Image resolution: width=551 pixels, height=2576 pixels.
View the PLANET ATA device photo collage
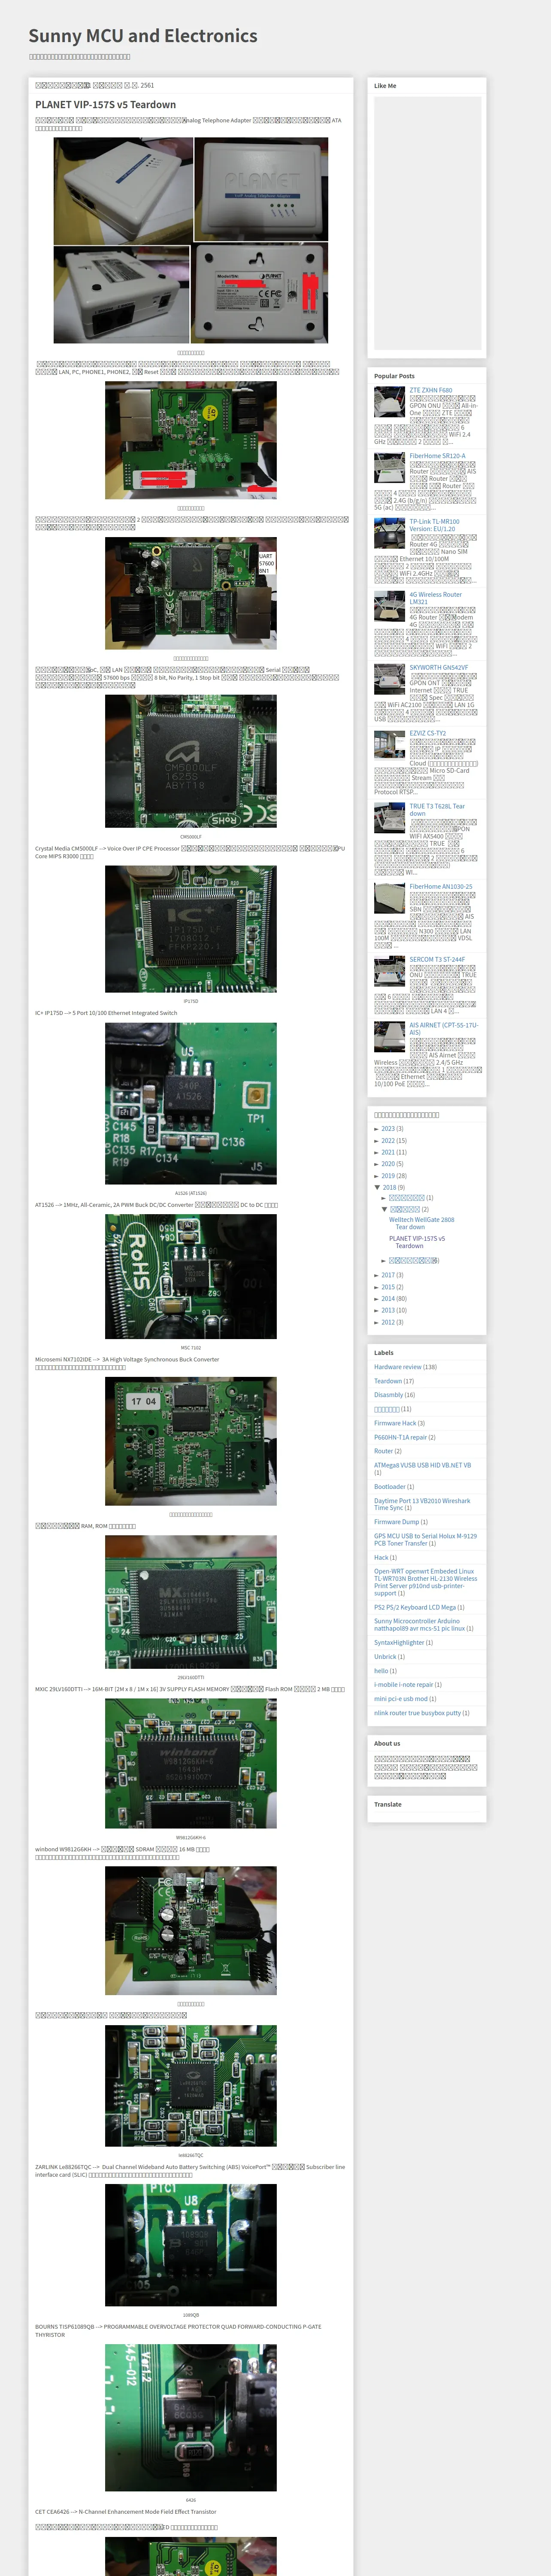(191, 241)
